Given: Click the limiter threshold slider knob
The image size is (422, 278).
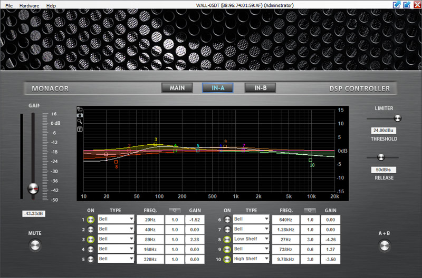Looking at the screenshot, I should (397, 118).
